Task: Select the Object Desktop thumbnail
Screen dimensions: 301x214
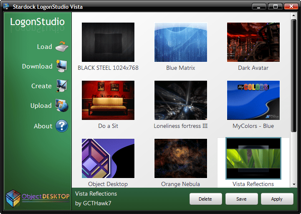Action: (x=108, y=158)
